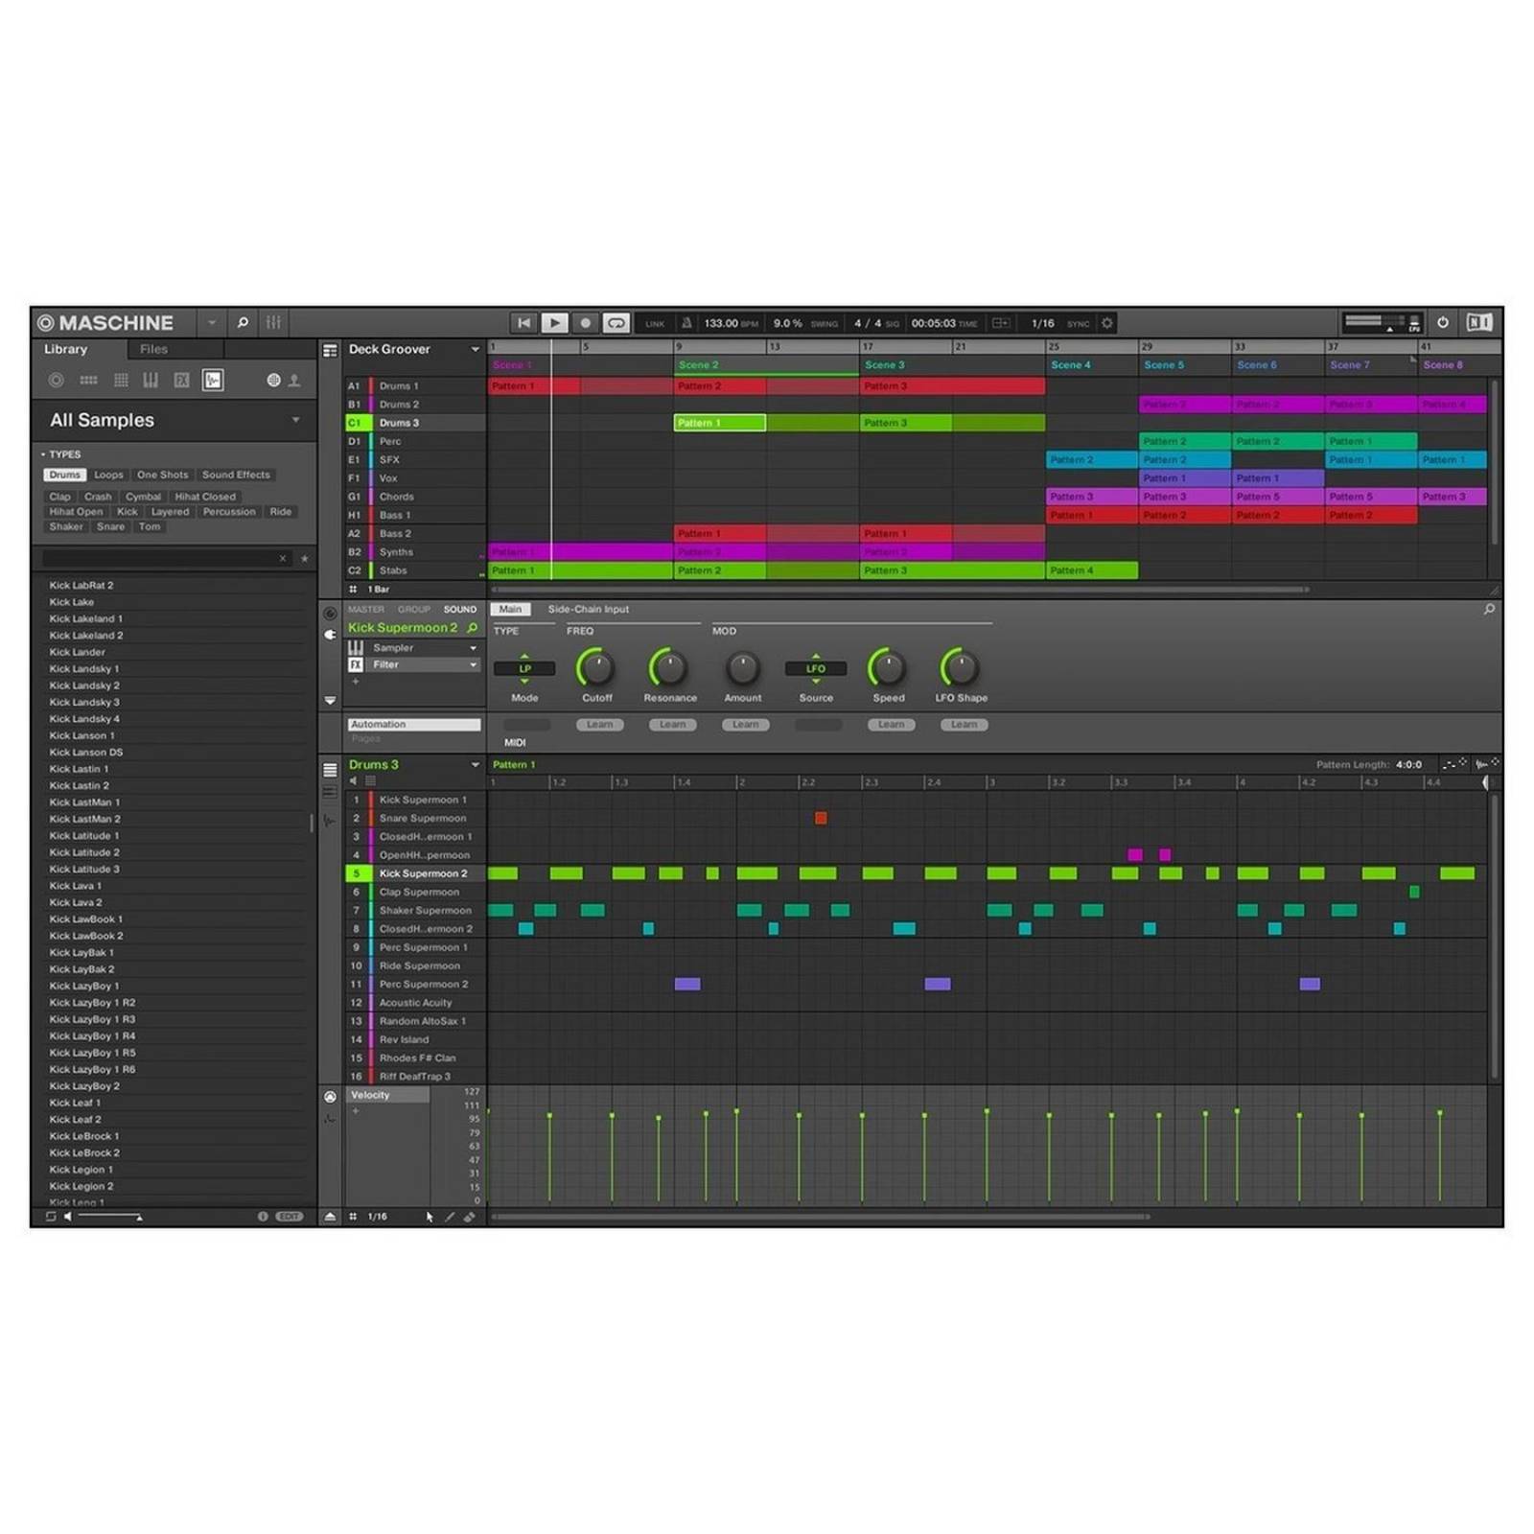
Task: Select the pencil draw tool in the editor footer
Action: pos(450,1216)
